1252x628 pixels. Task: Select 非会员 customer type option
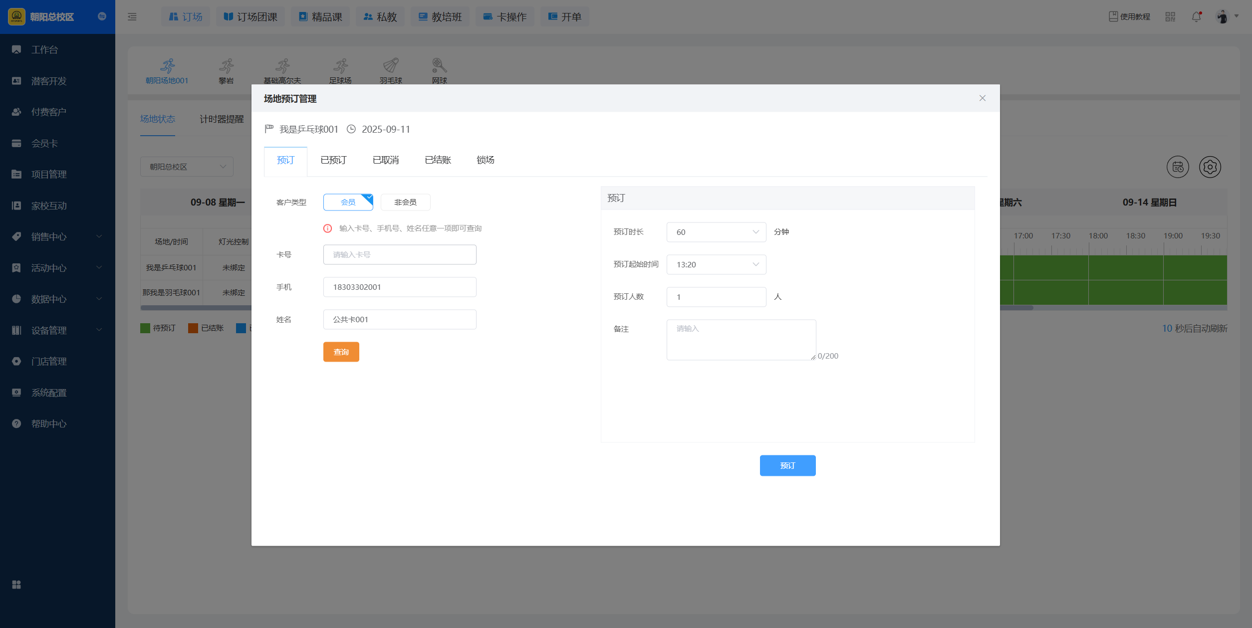coord(405,202)
